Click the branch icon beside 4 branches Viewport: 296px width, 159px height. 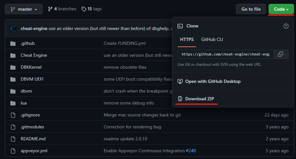[x=50, y=9]
